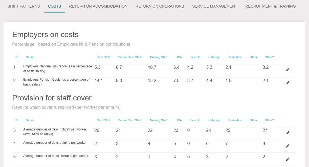Click Nursing Staff header in staff cover table

[158, 120]
